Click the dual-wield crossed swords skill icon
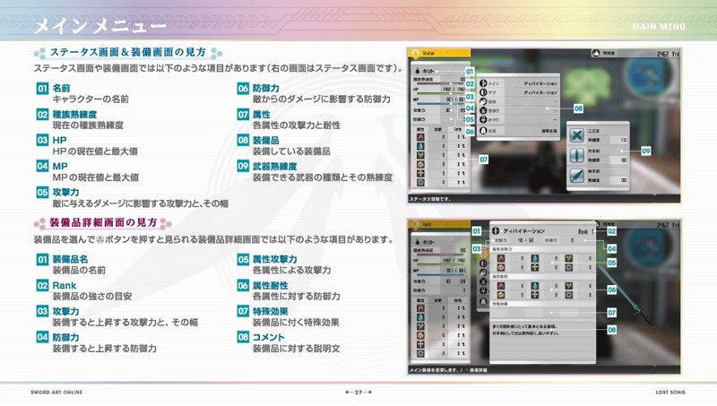This screenshot has width=717, height=406. (577, 135)
